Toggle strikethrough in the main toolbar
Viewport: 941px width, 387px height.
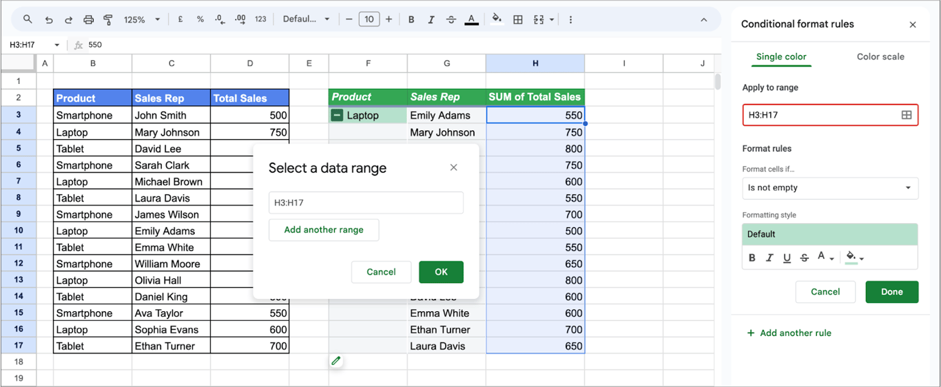(451, 19)
